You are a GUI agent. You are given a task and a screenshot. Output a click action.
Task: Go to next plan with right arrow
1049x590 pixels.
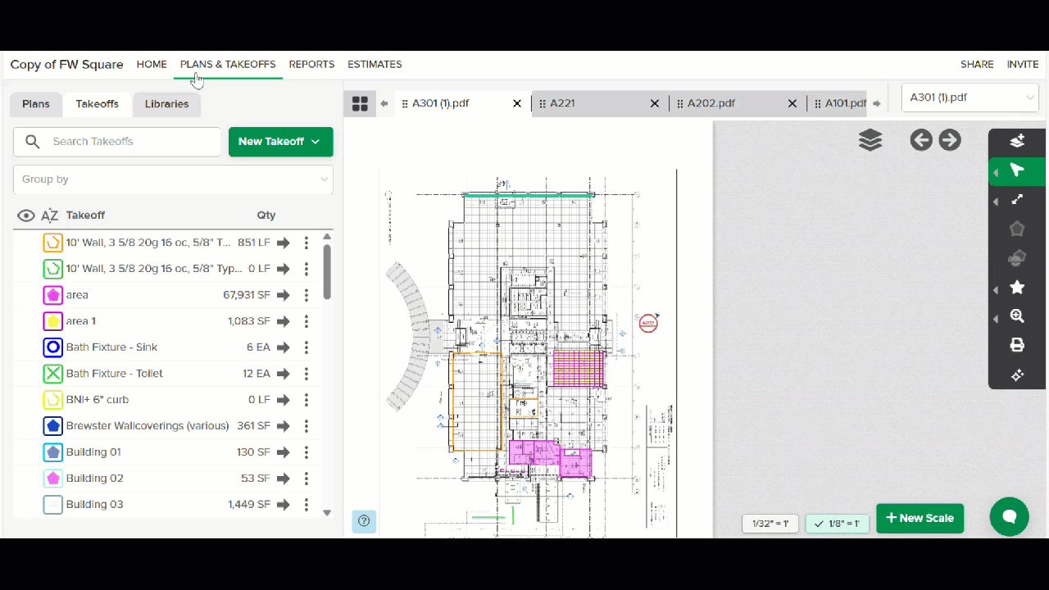pyautogui.click(x=950, y=140)
